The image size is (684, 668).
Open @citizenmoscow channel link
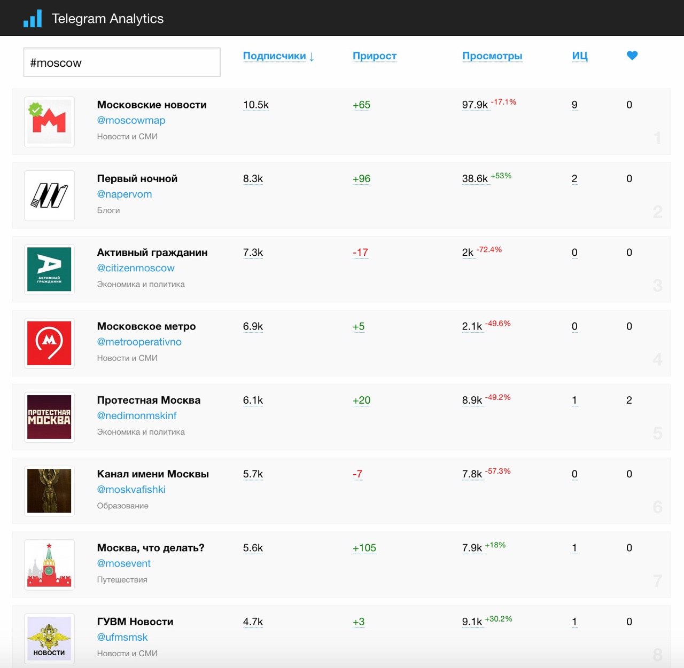pos(136,268)
